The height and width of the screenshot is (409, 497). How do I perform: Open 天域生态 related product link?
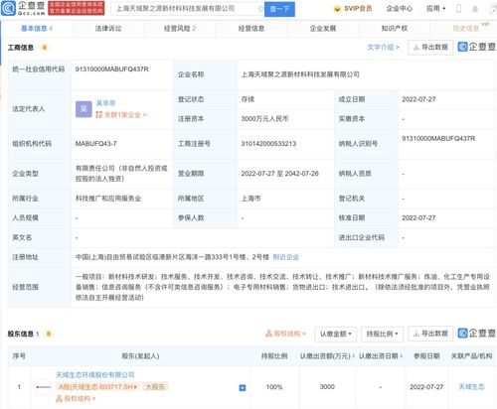(x=471, y=387)
